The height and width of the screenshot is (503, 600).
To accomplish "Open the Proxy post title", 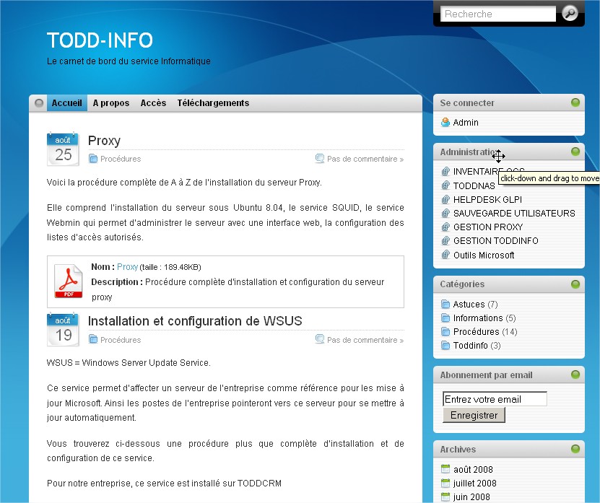I will point(104,141).
